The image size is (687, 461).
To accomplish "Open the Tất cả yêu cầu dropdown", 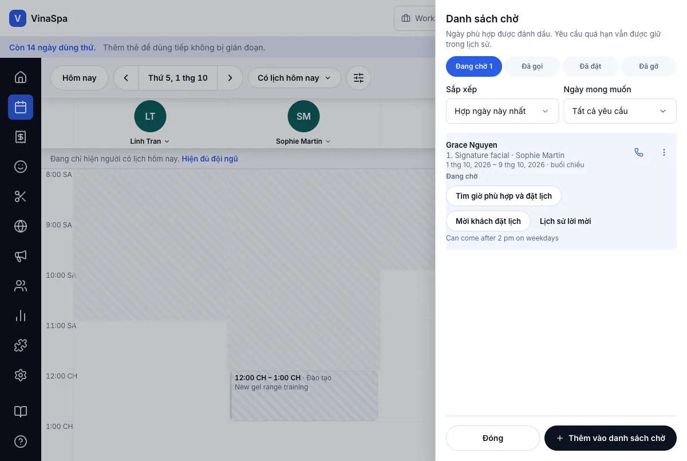I will pyautogui.click(x=620, y=111).
